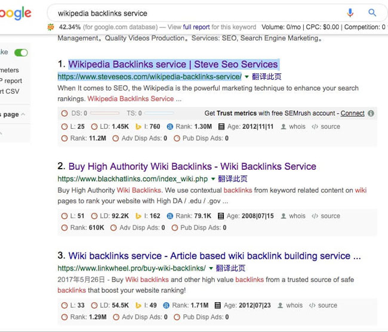Click inside the Google search input field
The height and width of the screenshot is (332, 388).
[197, 13]
